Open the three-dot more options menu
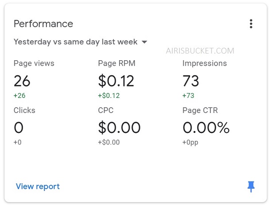This screenshot has width=271, height=206. pos(251,24)
